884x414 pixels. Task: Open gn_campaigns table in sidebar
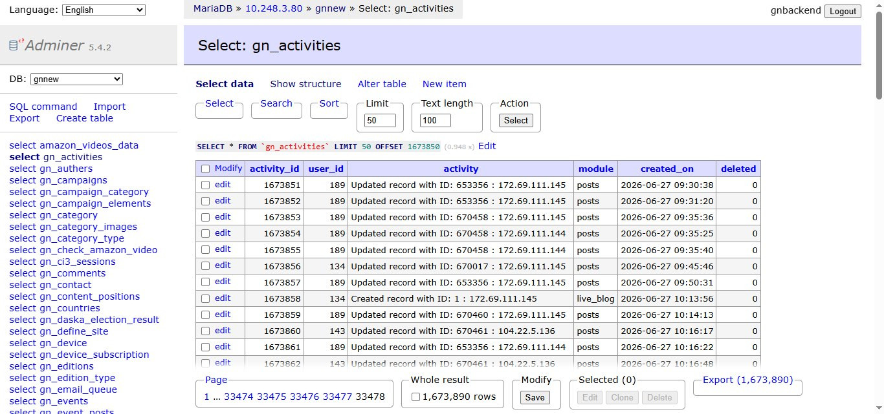point(73,180)
